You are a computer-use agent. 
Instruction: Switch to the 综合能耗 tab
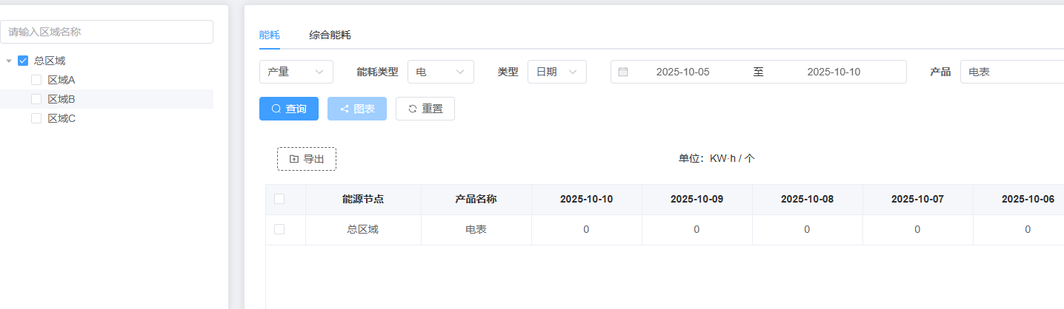pyautogui.click(x=330, y=35)
